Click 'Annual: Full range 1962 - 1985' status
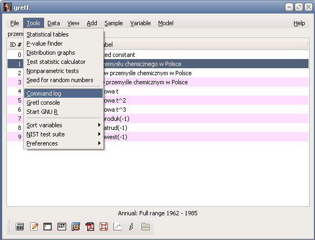The width and height of the screenshot is (315, 240). 157,213
